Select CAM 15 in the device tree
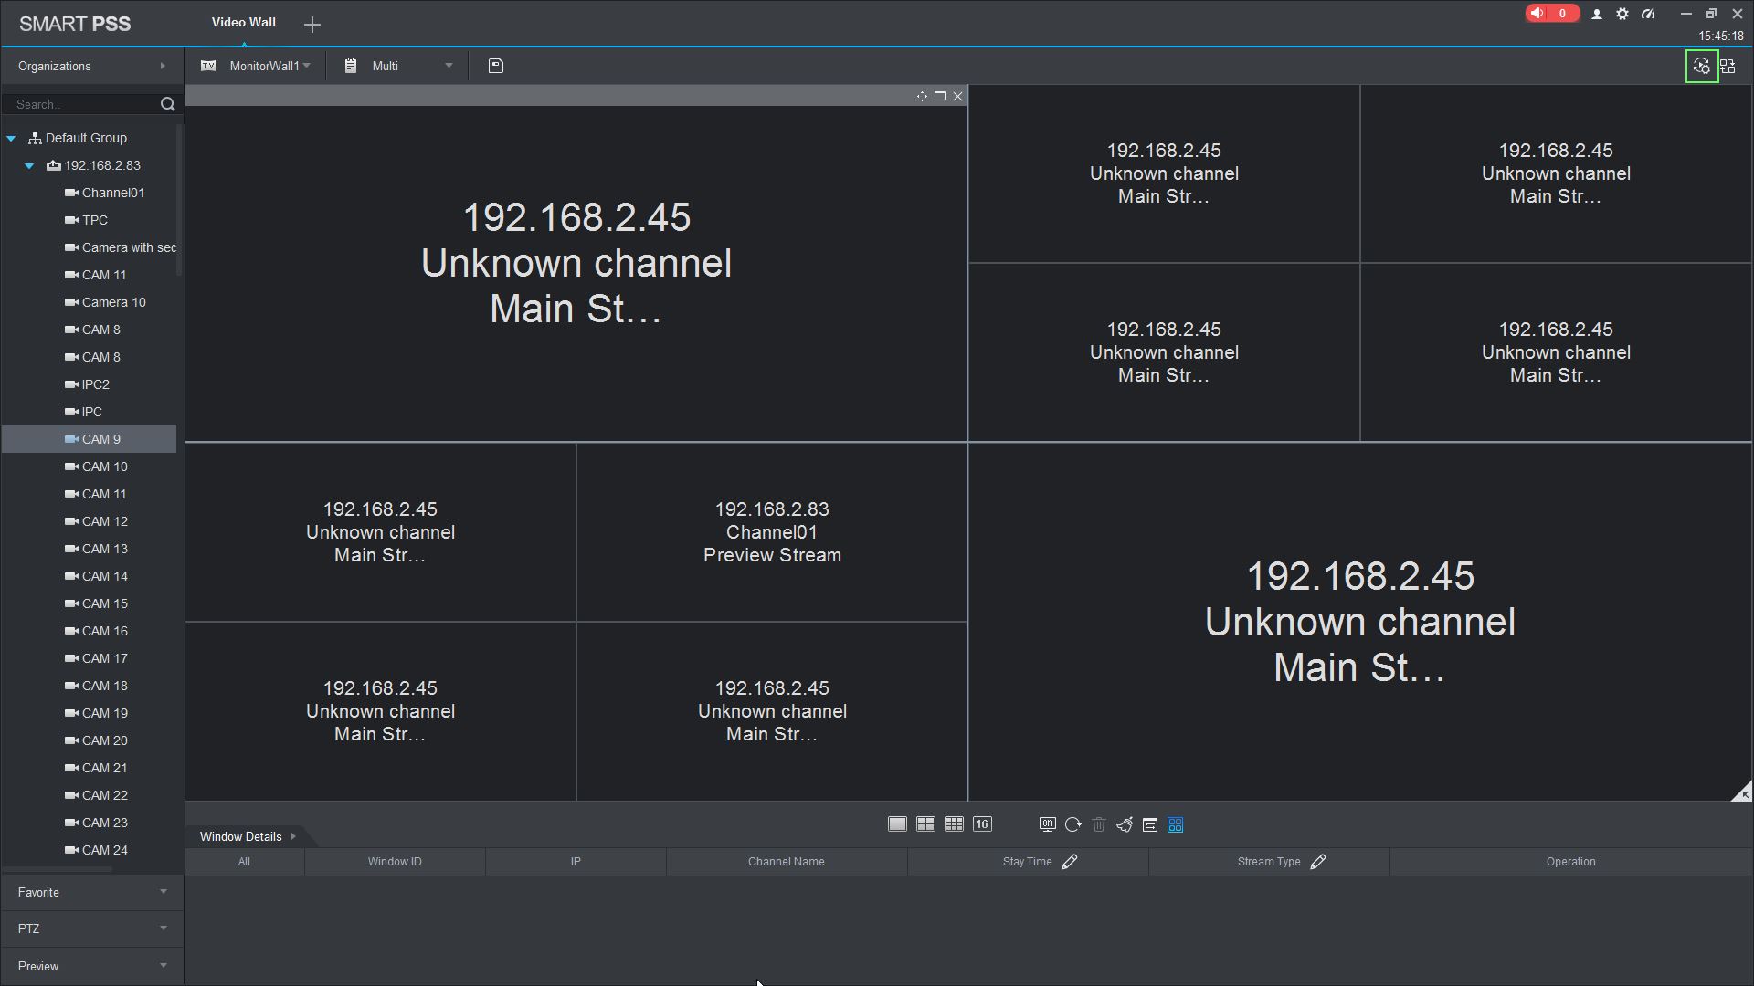 pos(104,603)
